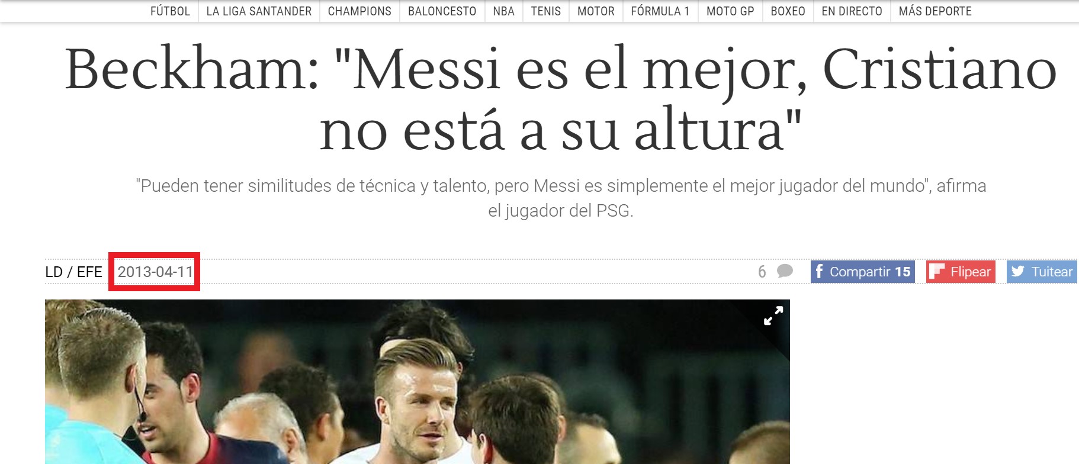Select the CHAMPIONS menu item
The width and height of the screenshot is (1079, 464).
(x=359, y=11)
